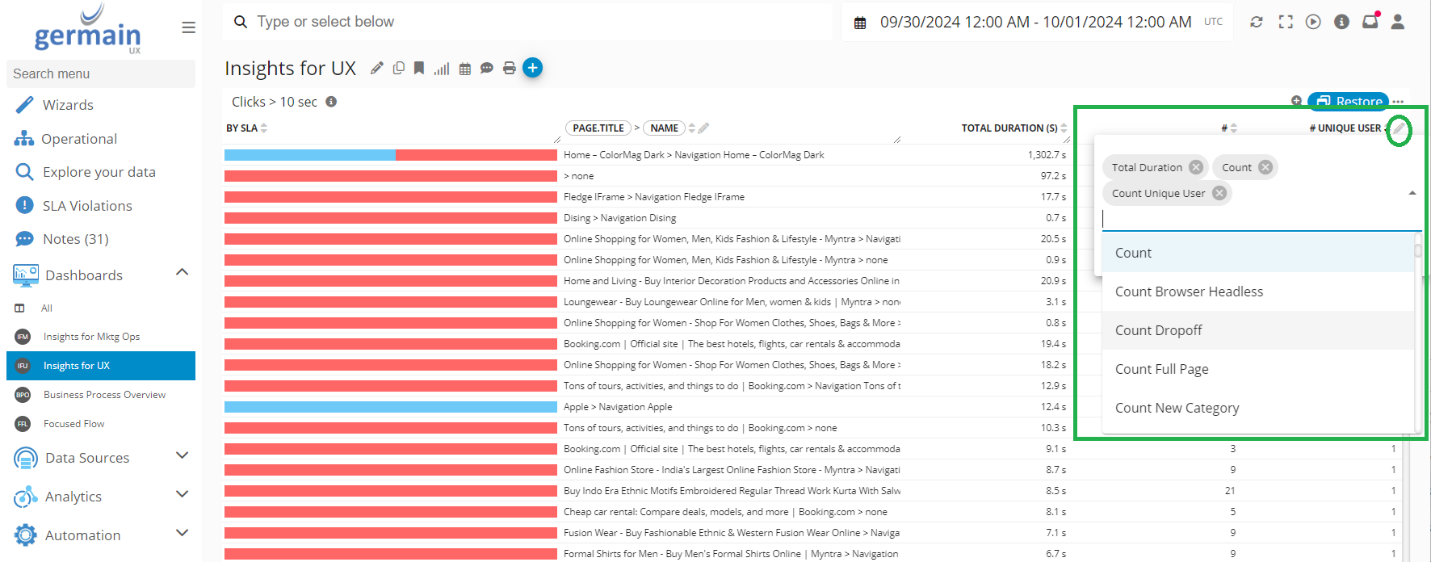Image resolution: width=1431 pixels, height=562 pixels.
Task: Enter fullscreen mode using the expand icon
Action: coord(1286,22)
